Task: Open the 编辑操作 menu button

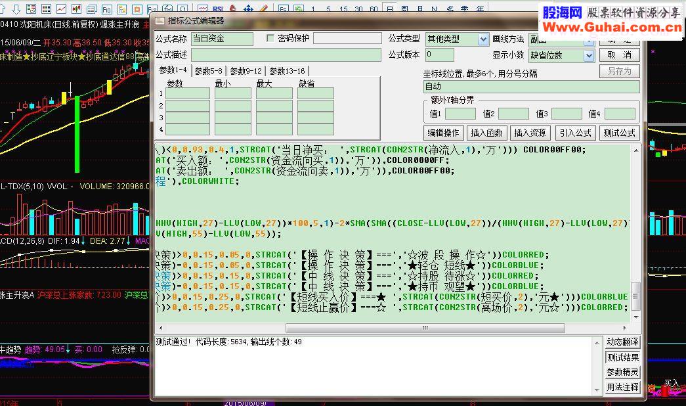Action: [443, 133]
